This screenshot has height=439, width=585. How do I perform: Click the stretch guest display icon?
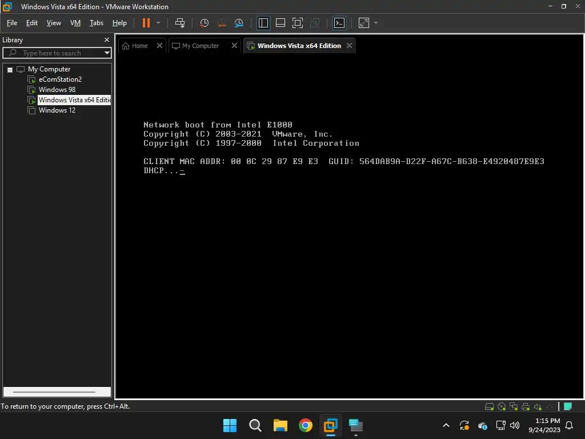click(364, 23)
